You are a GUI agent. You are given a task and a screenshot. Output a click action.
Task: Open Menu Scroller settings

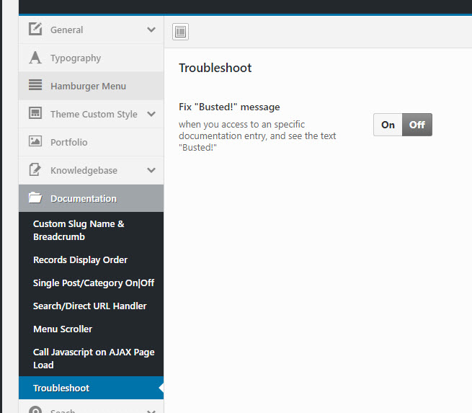(63, 329)
